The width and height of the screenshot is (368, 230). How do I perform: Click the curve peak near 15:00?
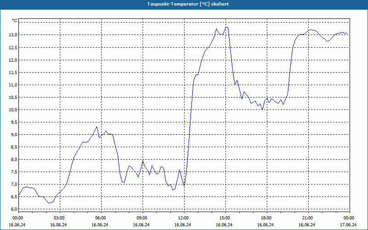pos(226,27)
